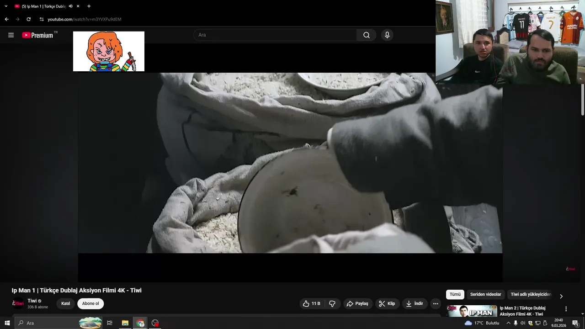Join the channel with Katıl

pos(66,303)
